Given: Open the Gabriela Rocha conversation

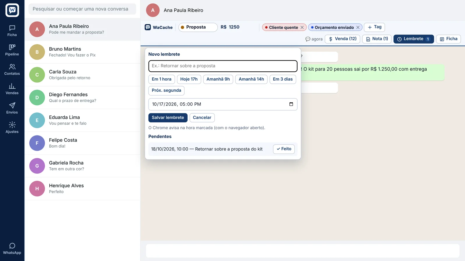Looking at the screenshot, I should pyautogui.click(x=83, y=166).
